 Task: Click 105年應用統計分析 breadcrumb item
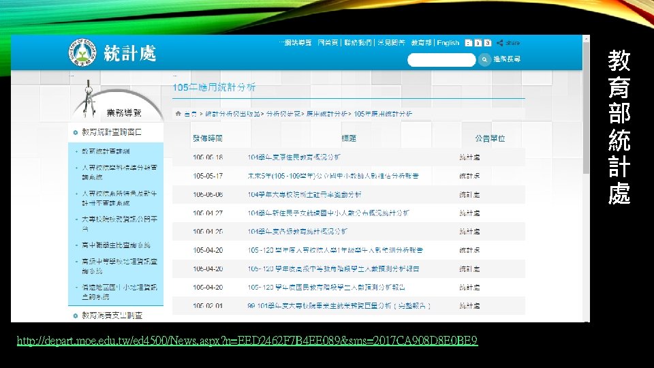tap(383, 114)
